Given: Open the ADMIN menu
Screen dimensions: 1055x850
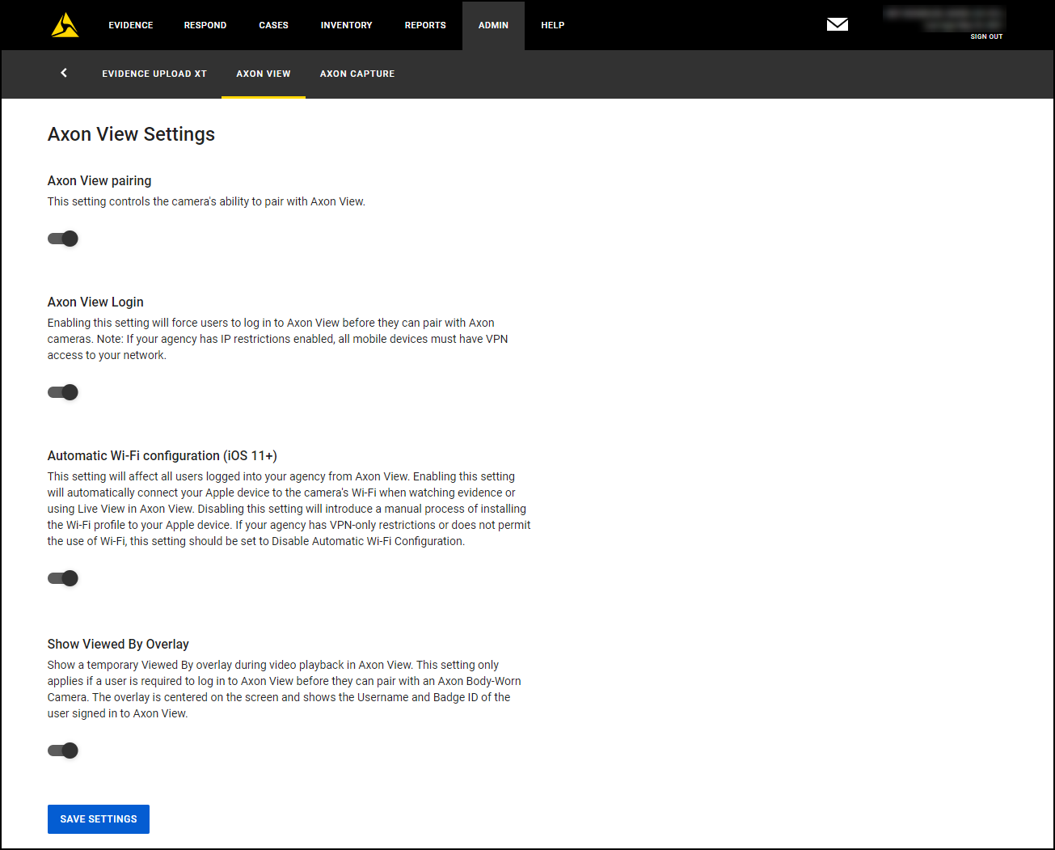Looking at the screenshot, I should click(493, 24).
